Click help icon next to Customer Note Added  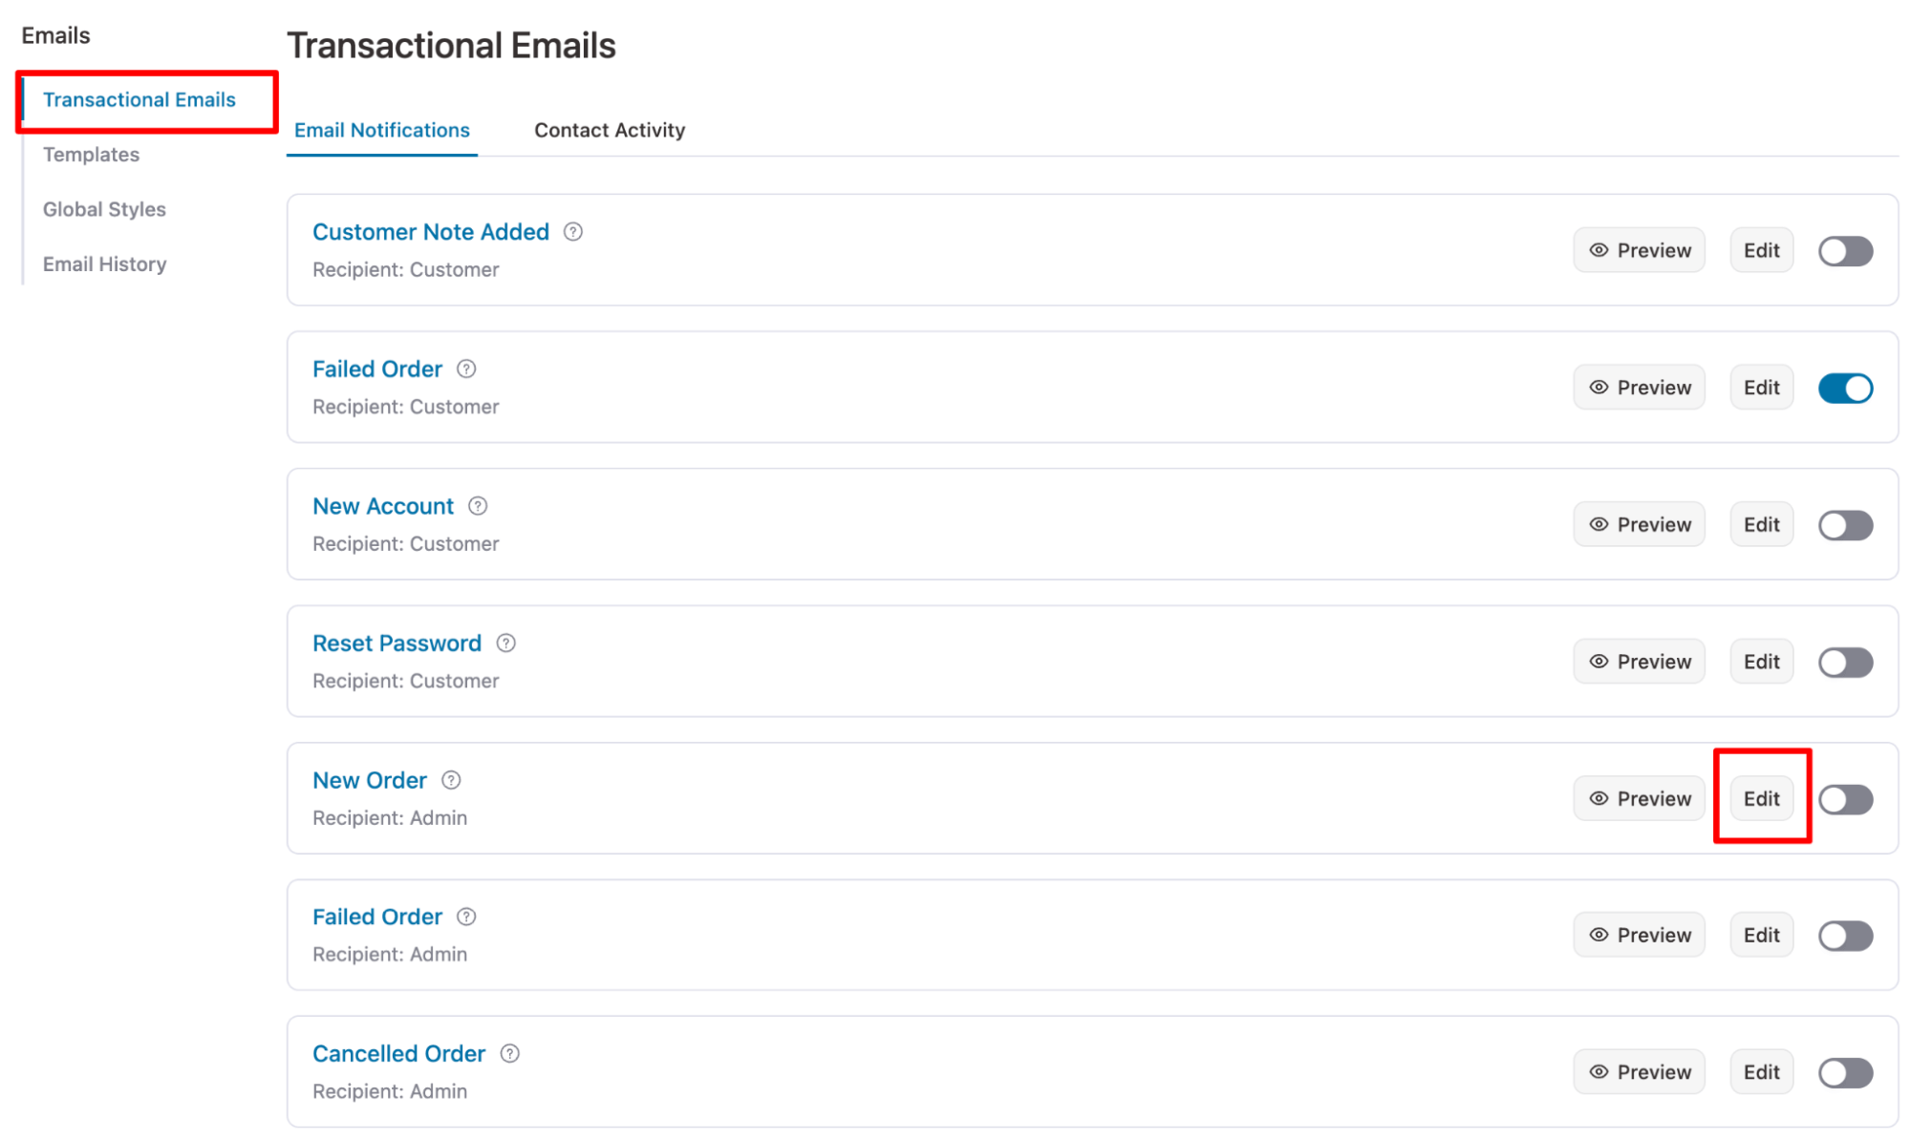click(572, 232)
